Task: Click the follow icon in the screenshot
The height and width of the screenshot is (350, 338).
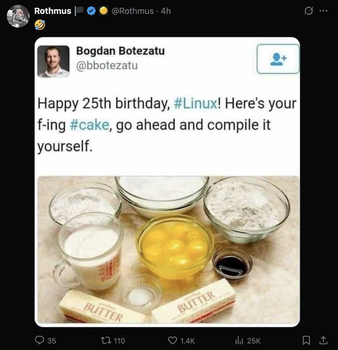Action: click(278, 59)
